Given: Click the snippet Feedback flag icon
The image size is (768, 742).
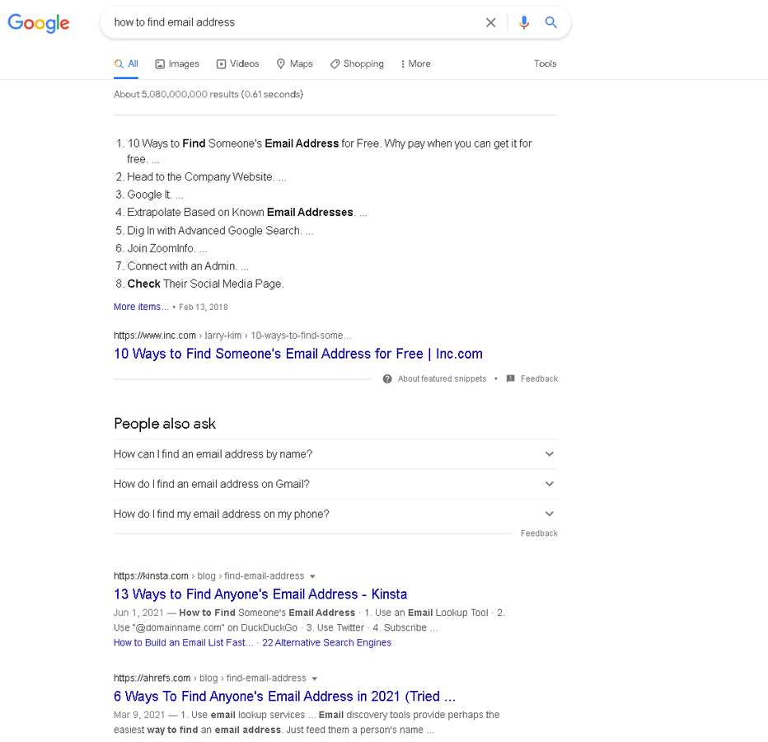Looking at the screenshot, I should point(510,379).
